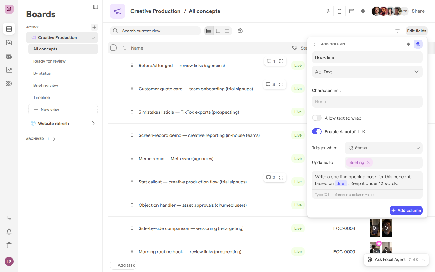The image size is (435, 272).
Task: Click the filter icon beside Edit fields
Action: coord(398,31)
